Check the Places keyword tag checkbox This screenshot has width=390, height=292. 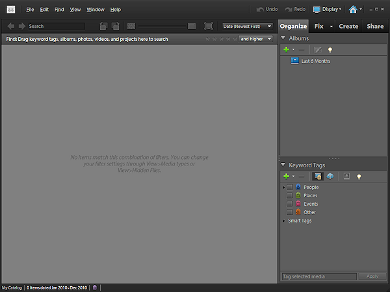(290, 195)
